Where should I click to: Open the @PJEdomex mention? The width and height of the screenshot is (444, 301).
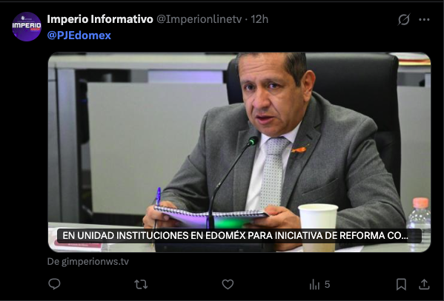(79, 35)
